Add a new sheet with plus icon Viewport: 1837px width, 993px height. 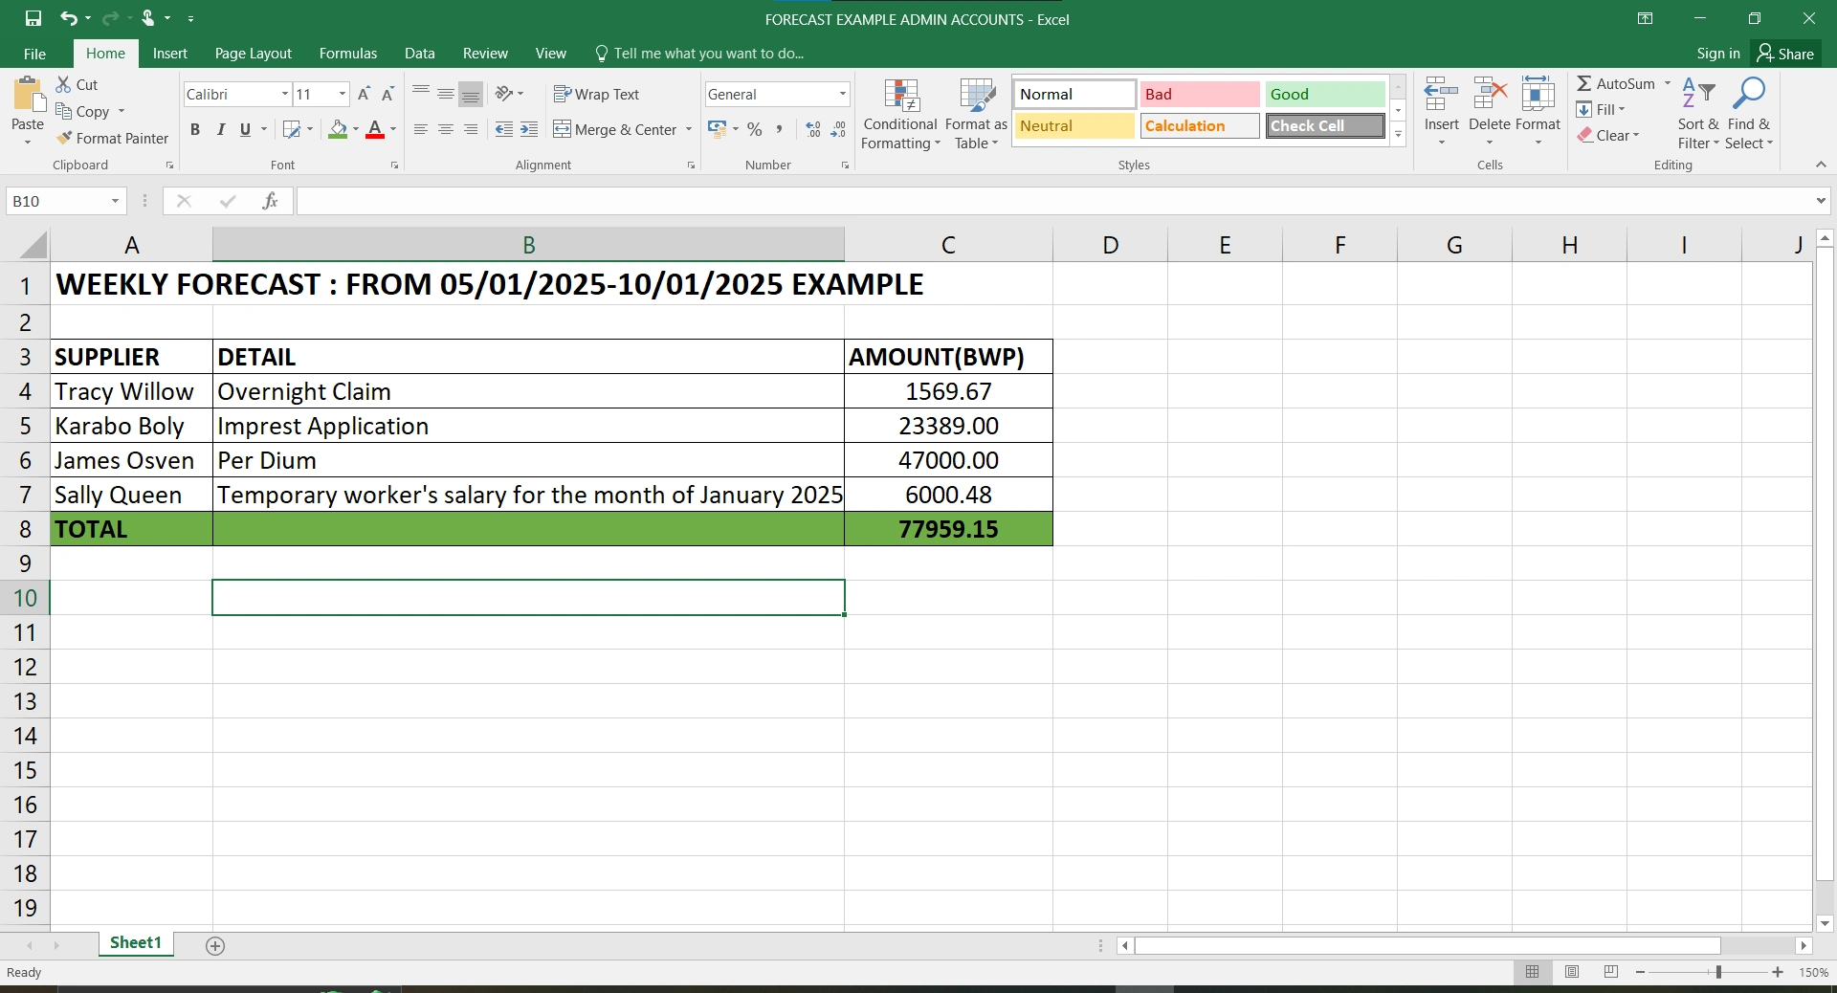click(x=215, y=946)
